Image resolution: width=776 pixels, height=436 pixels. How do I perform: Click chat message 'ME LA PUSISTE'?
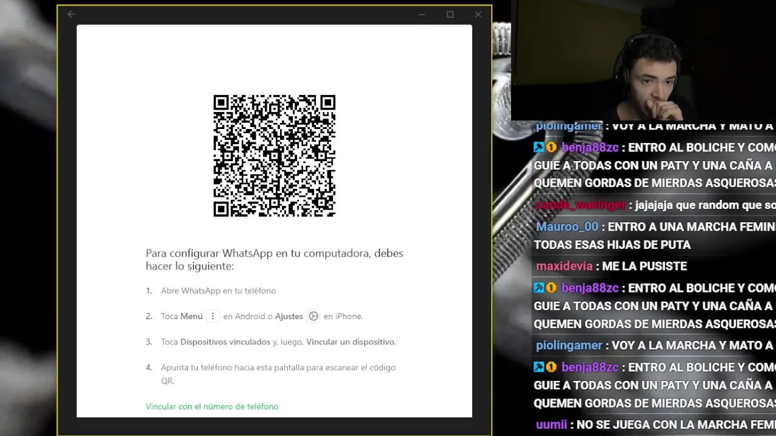click(644, 266)
